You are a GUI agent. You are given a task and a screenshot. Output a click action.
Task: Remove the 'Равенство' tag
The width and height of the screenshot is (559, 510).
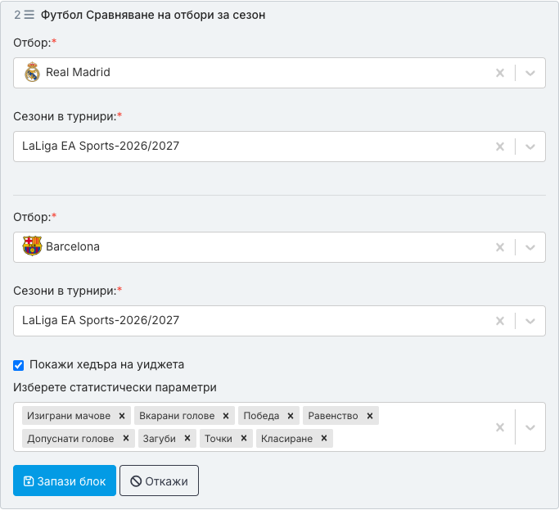(x=370, y=416)
